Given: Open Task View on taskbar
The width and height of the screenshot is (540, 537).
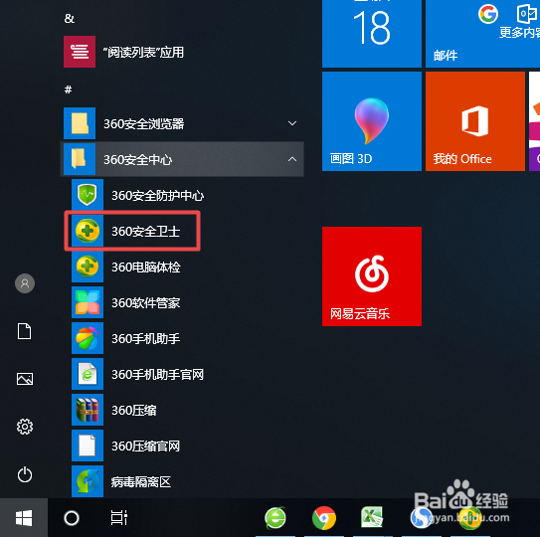Looking at the screenshot, I should coord(119,518).
